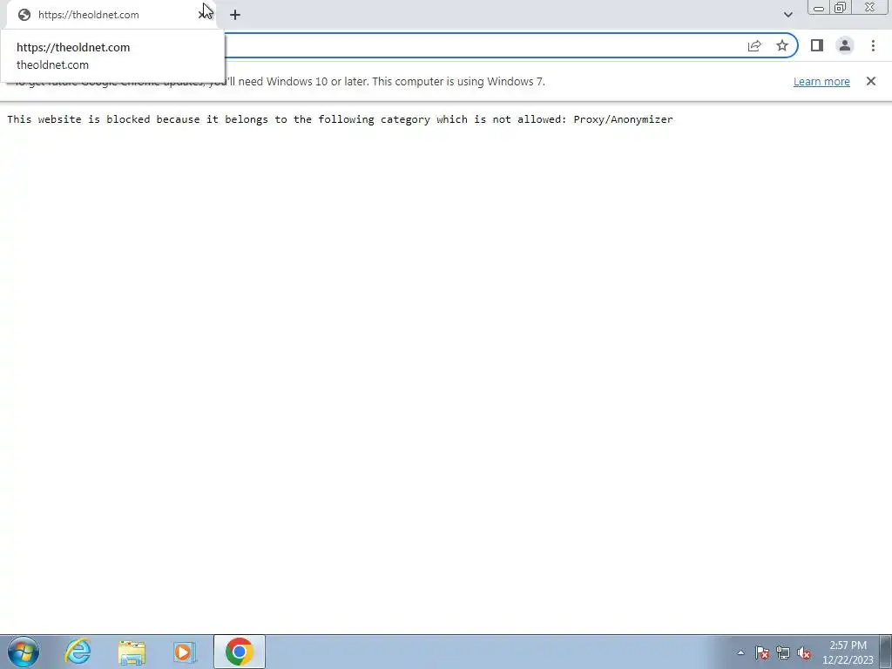Open the Chrome profile avatar

point(845,45)
